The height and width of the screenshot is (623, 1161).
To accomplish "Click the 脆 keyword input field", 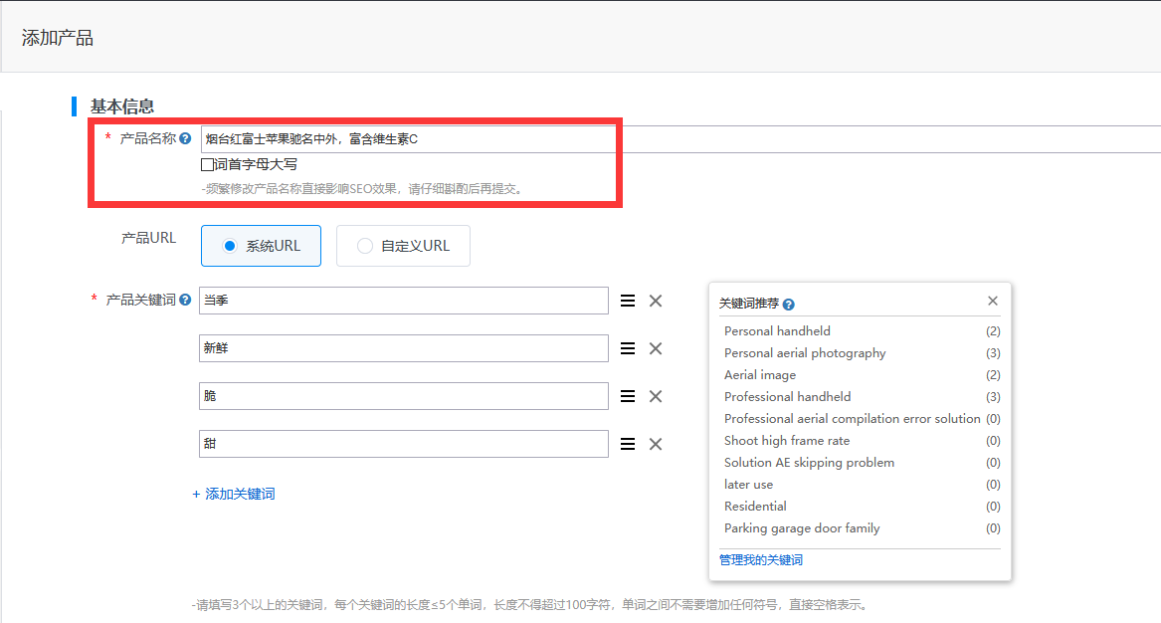I will click(x=403, y=396).
